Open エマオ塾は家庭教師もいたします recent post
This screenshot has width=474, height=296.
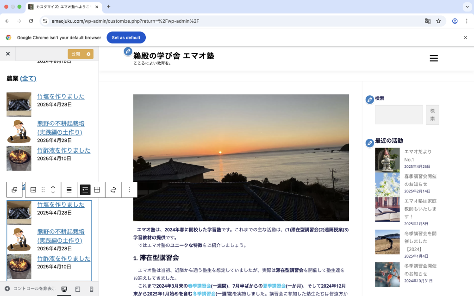[x=420, y=209]
